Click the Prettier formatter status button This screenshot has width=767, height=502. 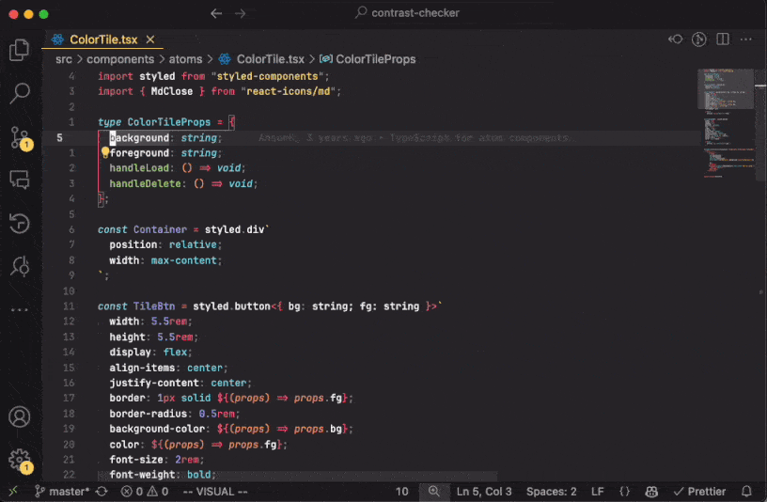point(698,492)
